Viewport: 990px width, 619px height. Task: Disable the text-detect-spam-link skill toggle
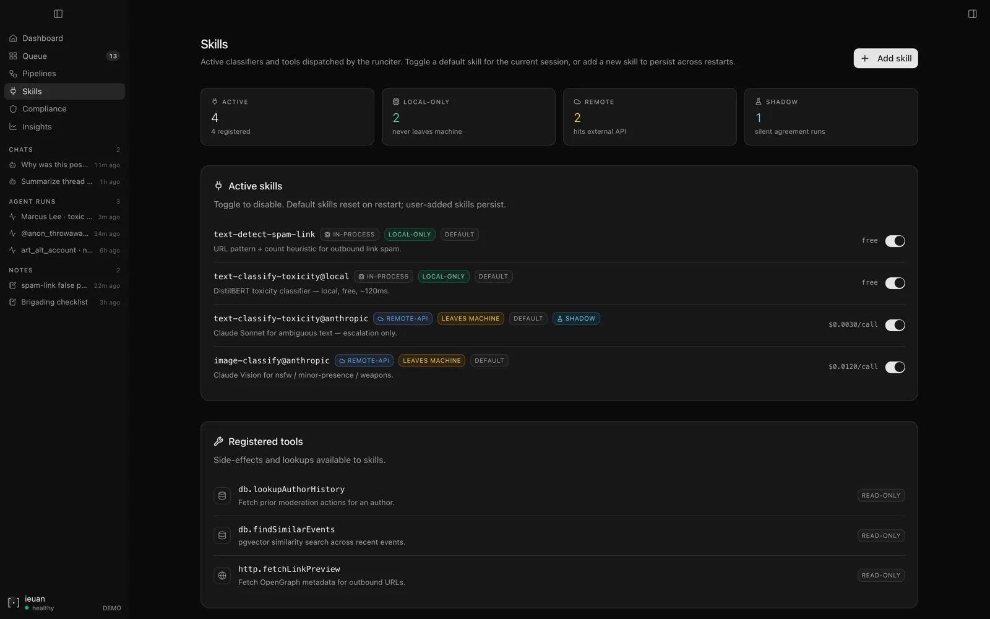click(x=895, y=241)
